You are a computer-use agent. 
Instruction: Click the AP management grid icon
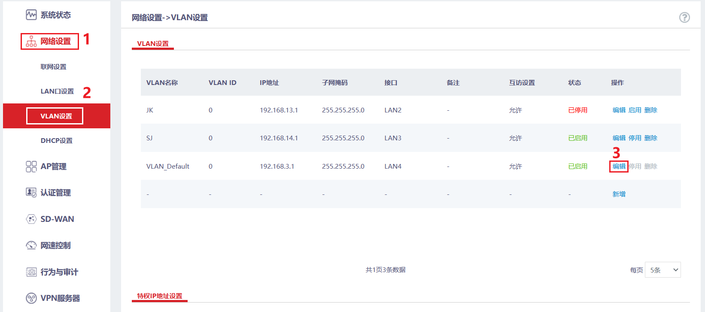point(31,167)
